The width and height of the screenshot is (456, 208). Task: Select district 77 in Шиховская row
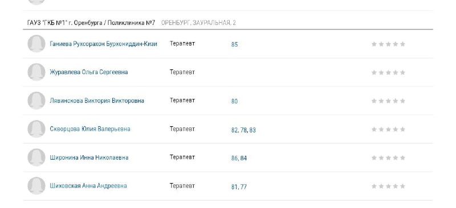[243, 187]
